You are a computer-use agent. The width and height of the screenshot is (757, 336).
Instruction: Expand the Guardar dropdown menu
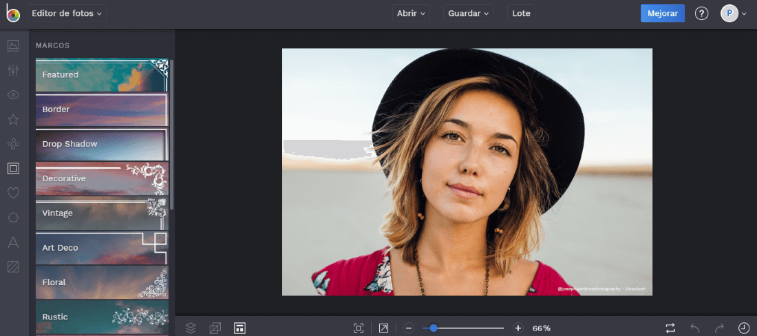(468, 13)
